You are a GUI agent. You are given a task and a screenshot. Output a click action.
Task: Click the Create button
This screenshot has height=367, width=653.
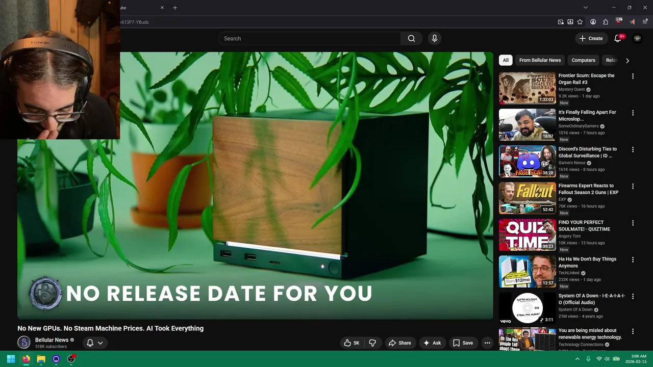tap(591, 38)
